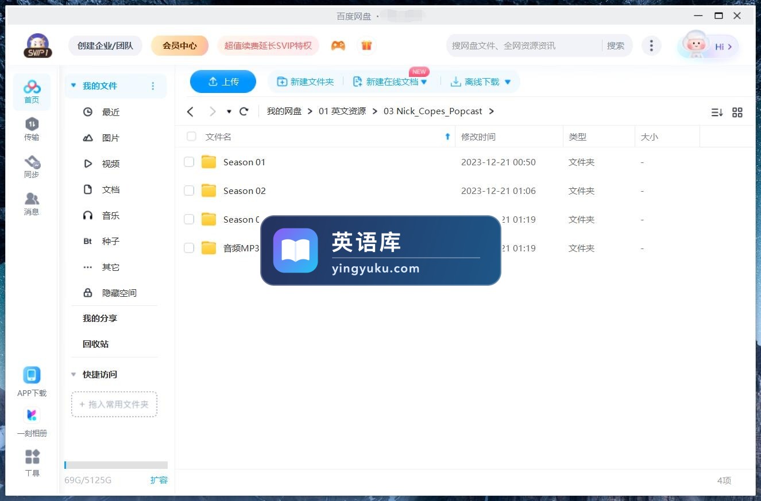761x501 pixels.
Task: Open the three-dot menu beside search
Action: (651, 45)
